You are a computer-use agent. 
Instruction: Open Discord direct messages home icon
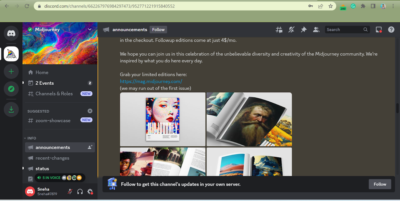[x=11, y=33]
